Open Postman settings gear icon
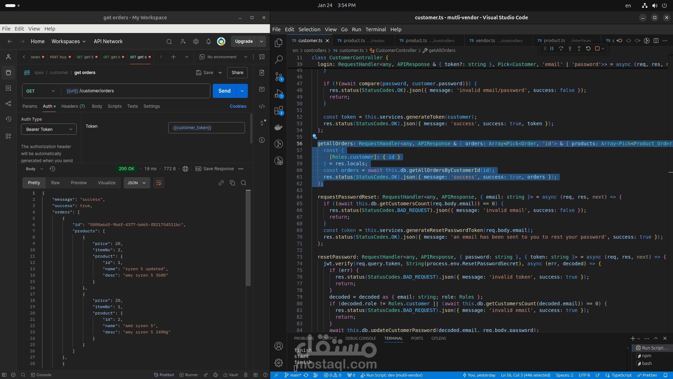The height and width of the screenshot is (379, 673). click(196, 41)
